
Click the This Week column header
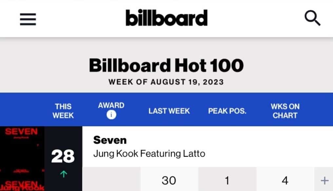click(63, 111)
